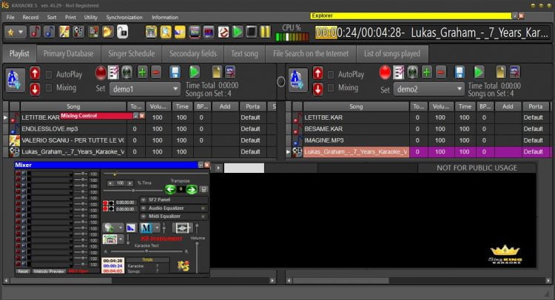Move song down in demo2 playlist
The width and height of the screenshot is (555, 300).
click(x=318, y=89)
